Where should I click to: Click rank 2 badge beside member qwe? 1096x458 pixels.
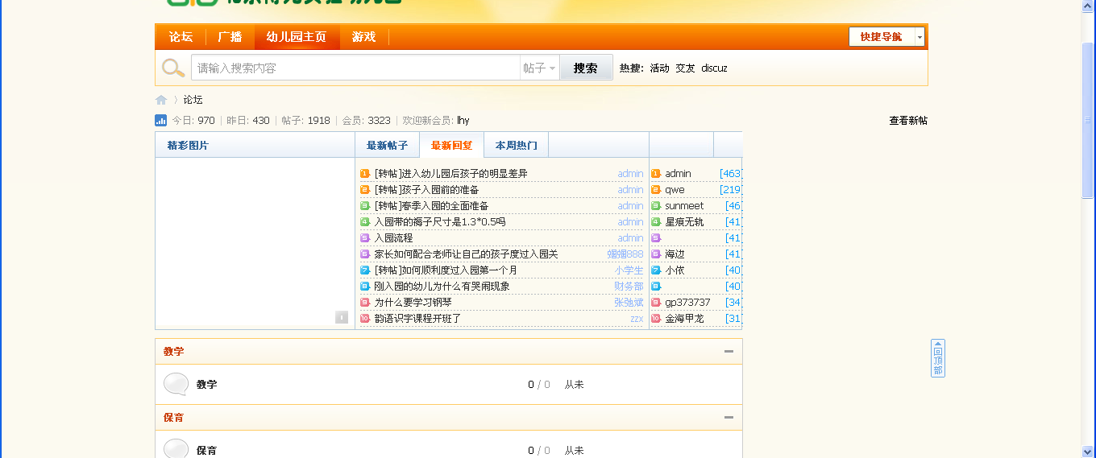[x=656, y=190]
